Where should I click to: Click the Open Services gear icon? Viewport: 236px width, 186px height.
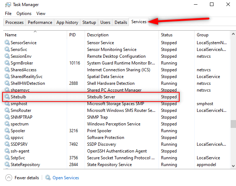click(x=47, y=177)
